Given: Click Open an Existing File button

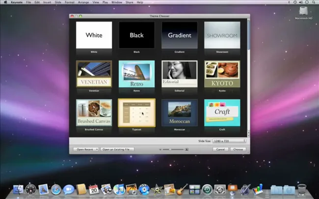Looking at the screenshot, I should coord(117,149).
